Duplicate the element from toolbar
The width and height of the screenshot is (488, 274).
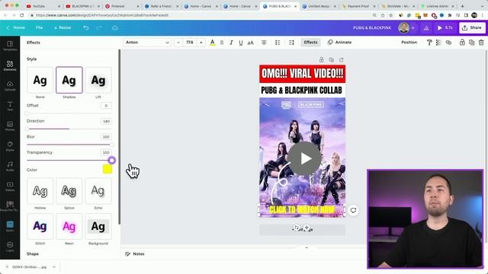click(x=471, y=43)
